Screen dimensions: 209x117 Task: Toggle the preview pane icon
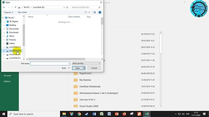pyautogui.click(x=94, y=12)
